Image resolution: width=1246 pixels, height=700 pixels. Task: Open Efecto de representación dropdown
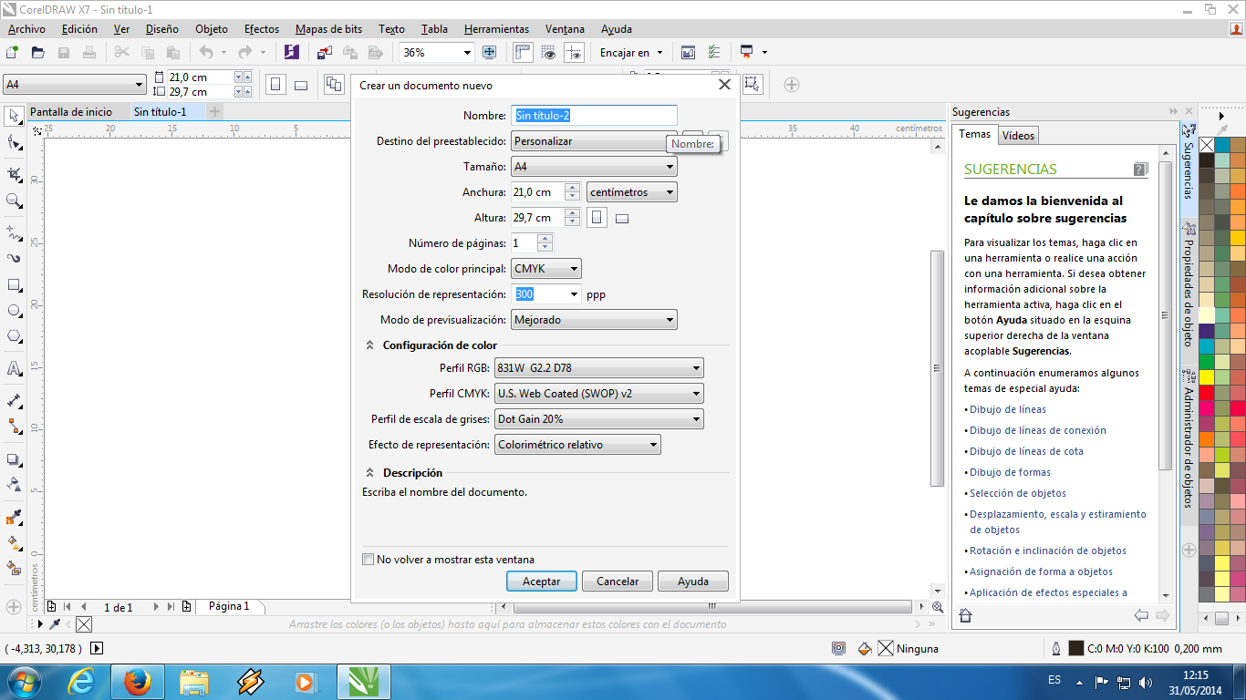[x=577, y=445]
